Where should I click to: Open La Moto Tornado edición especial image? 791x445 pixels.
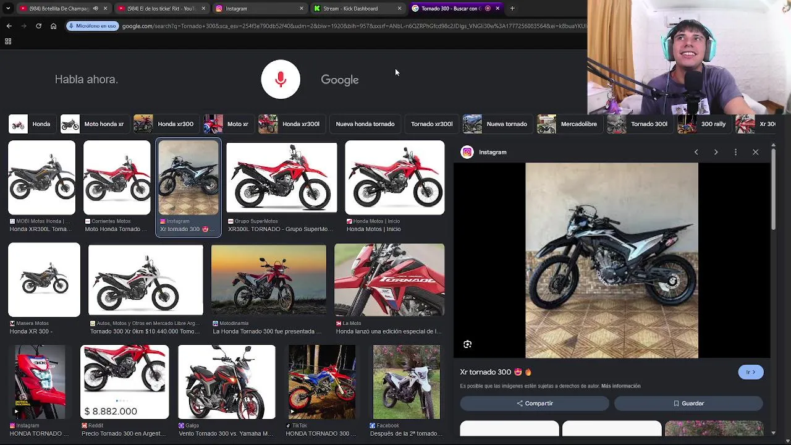[x=389, y=280]
